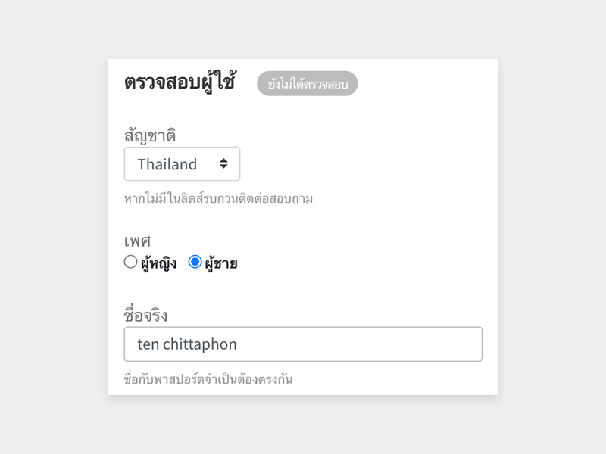Image resolution: width=606 pixels, height=454 pixels.
Task: Click the ชื่อจริง field label
Action: tap(145, 314)
